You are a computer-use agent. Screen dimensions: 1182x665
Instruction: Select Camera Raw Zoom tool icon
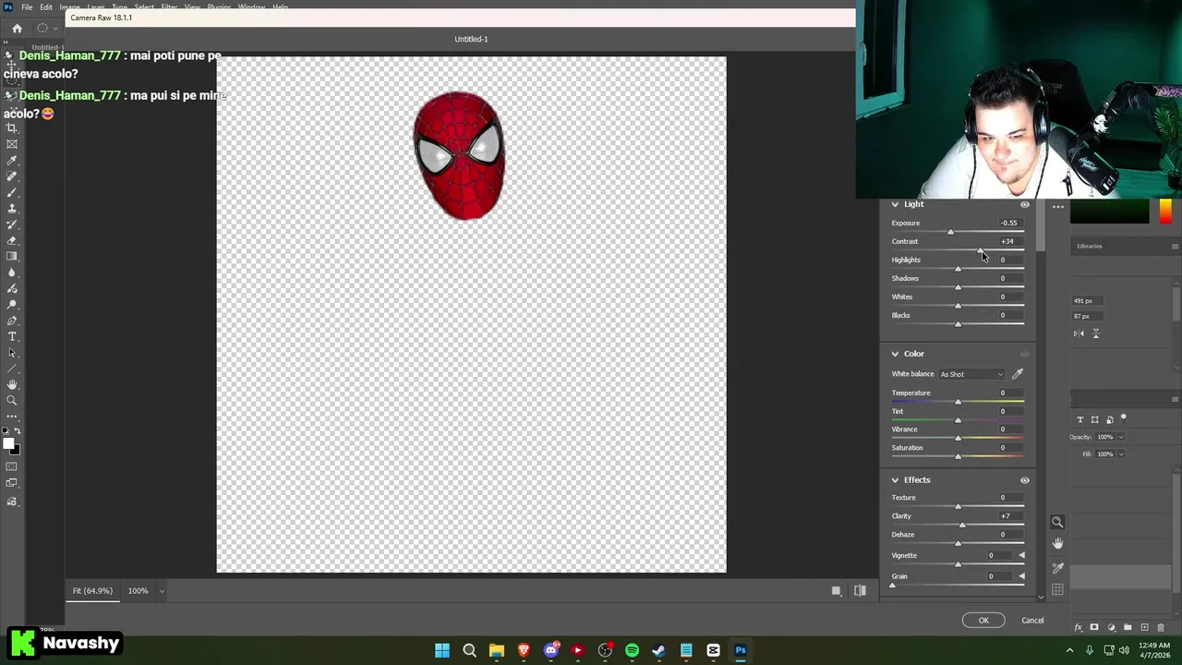[1057, 522]
